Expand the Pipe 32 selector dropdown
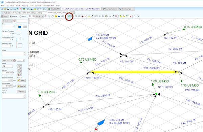 click(7, 60)
